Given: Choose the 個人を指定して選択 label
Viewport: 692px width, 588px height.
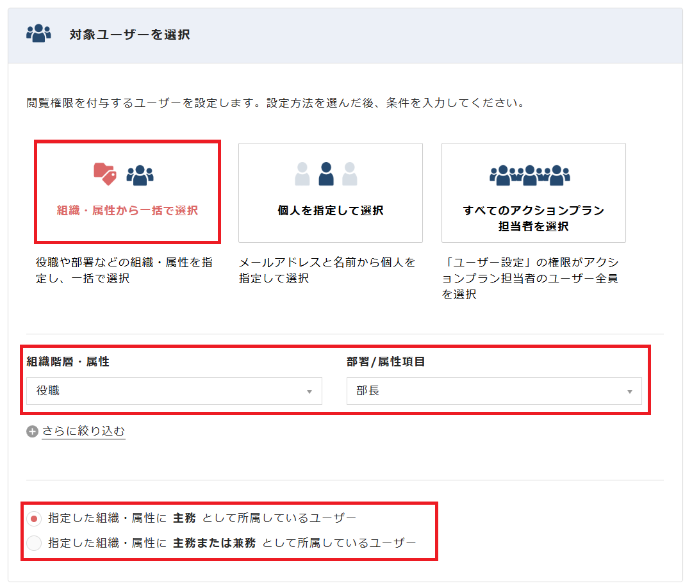Looking at the screenshot, I should tap(330, 211).
